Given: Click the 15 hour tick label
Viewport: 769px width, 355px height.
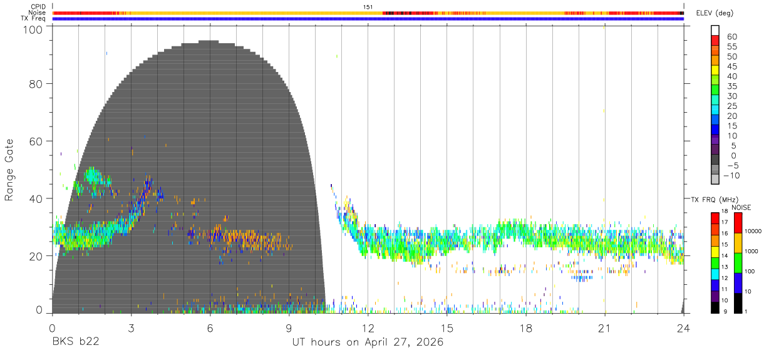Looking at the screenshot, I should 446,328.
